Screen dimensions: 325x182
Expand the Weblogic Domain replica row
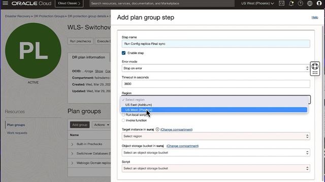coord(72,163)
